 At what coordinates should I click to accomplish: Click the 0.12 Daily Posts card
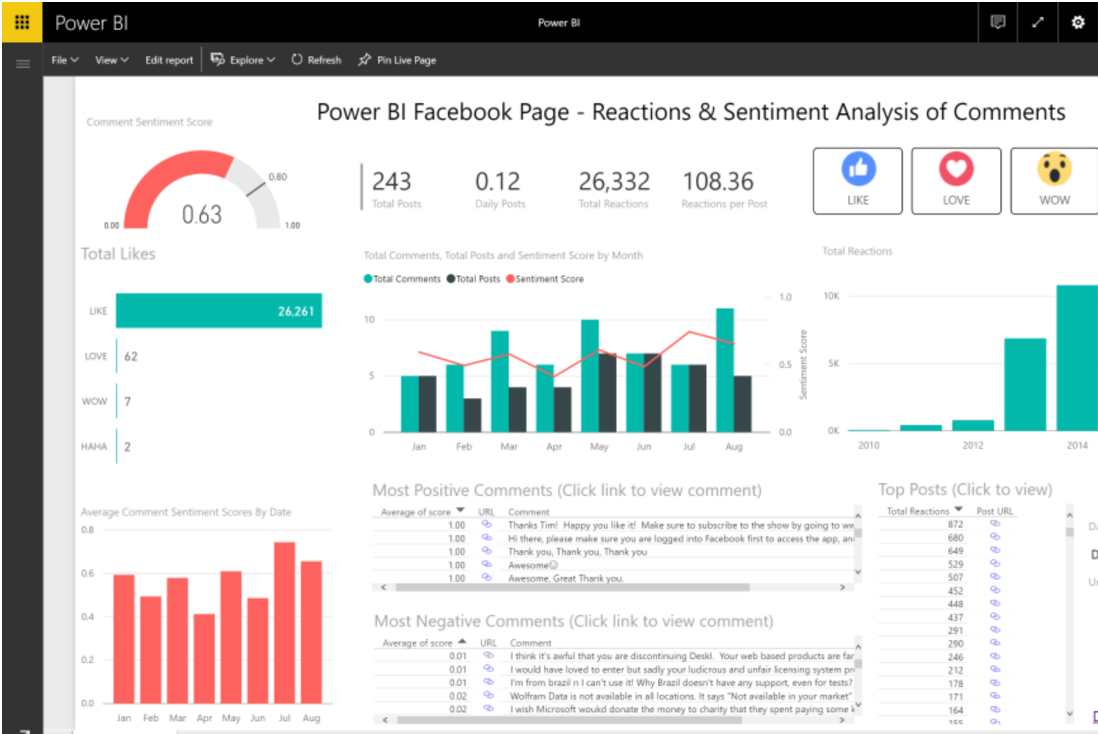tap(500, 189)
